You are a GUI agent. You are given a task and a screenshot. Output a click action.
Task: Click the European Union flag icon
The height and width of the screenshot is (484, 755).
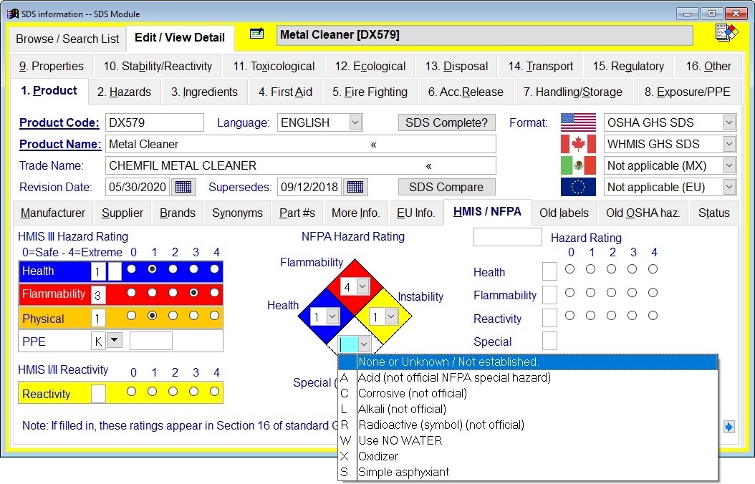pyautogui.click(x=578, y=187)
